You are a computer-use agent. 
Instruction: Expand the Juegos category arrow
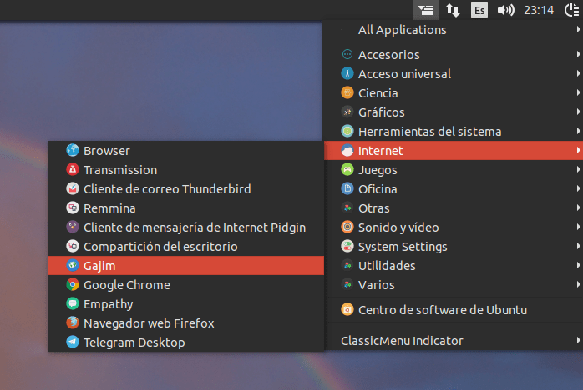[578, 170]
